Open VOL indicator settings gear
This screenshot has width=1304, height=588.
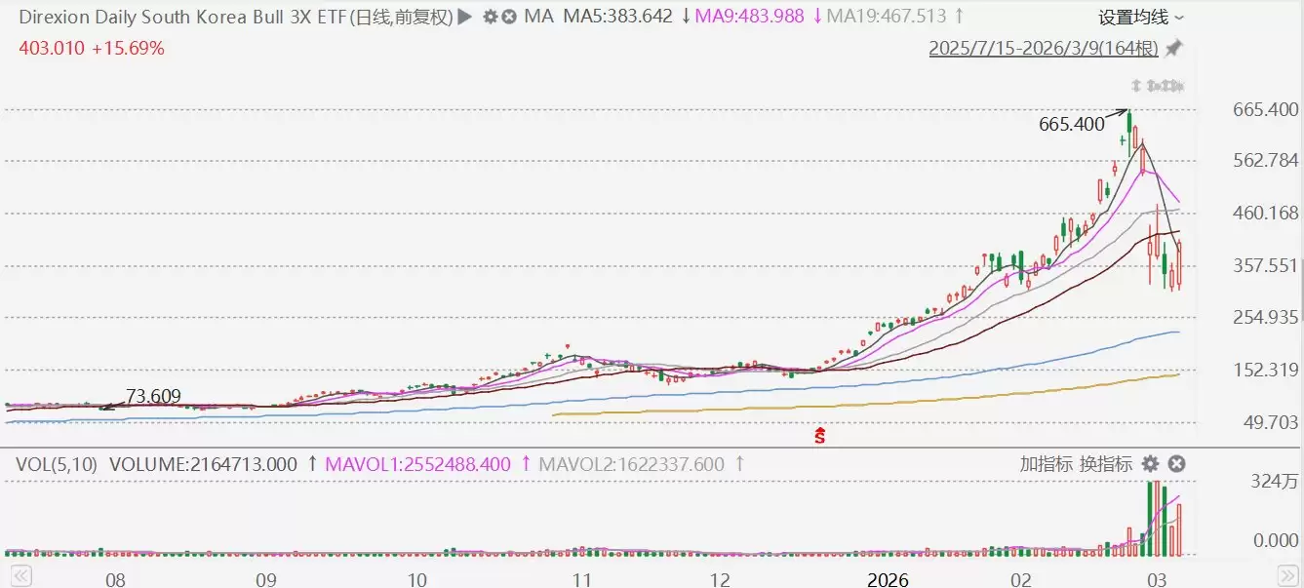point(1151,464)
